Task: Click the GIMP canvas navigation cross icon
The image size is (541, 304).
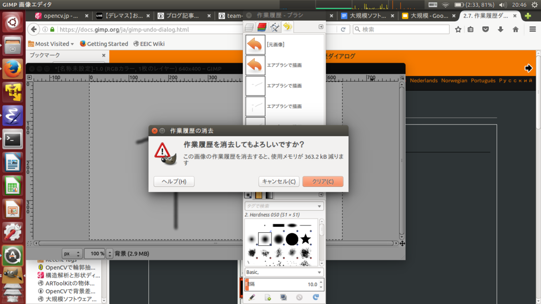Action: click(x=402, y=243)
